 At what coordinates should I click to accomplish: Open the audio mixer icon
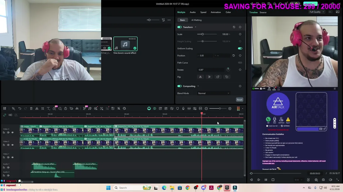pos(189,109)
